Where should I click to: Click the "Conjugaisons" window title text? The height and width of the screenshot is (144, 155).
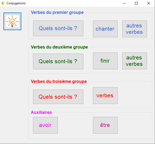(x=16, y=3)
